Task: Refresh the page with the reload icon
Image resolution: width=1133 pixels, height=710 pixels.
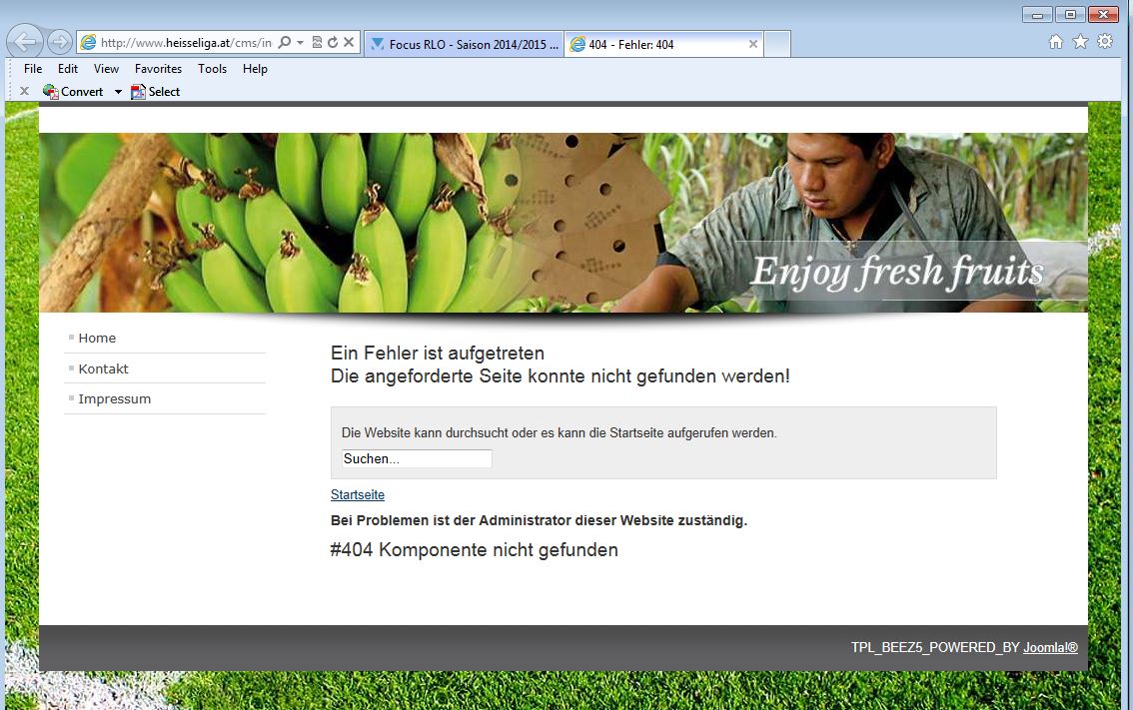Action: coord(333,43)
